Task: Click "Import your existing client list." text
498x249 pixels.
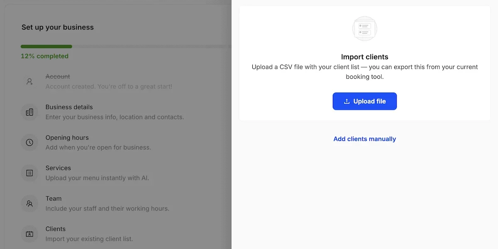Action: point(89,239)
